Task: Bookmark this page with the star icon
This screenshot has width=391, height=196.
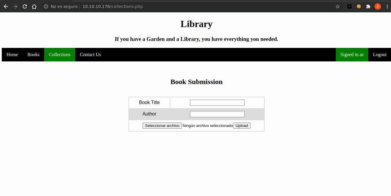Action: [338, 6]
